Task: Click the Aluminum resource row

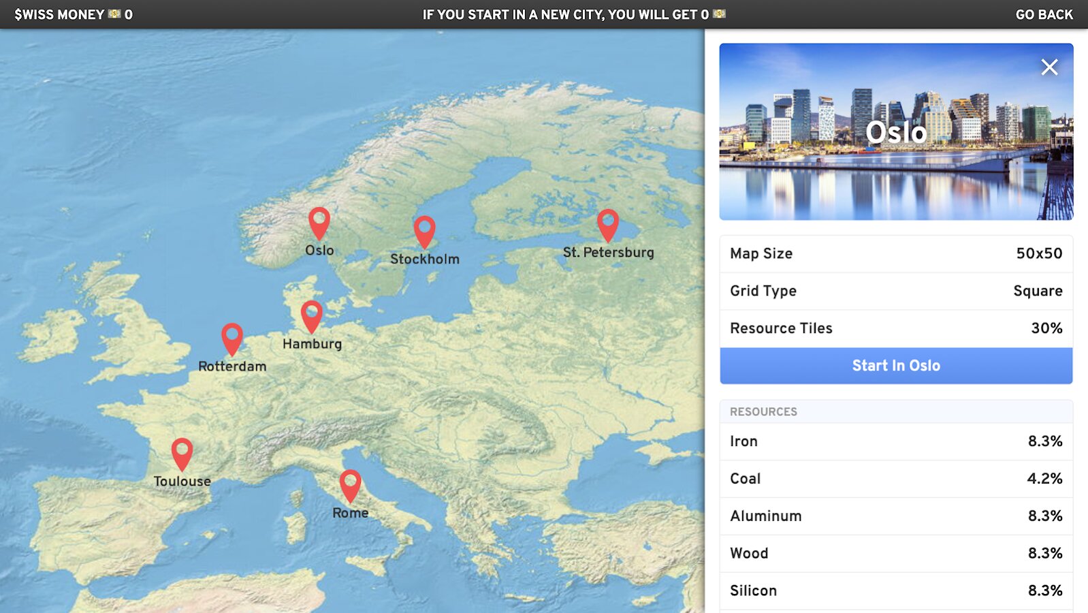Action: 896,516
